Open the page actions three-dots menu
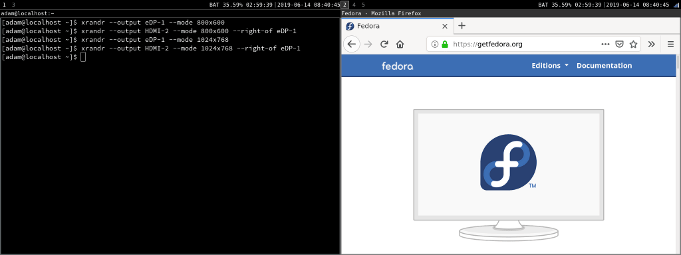The width and height of the screenshot is (681, 255). coord(605,44)
